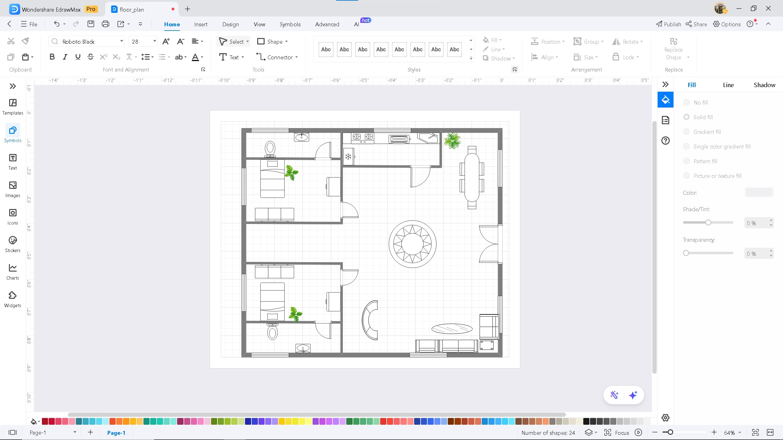Open the File menu
The width and height of the screenshot is (783, 440).
tap(29, 24)
